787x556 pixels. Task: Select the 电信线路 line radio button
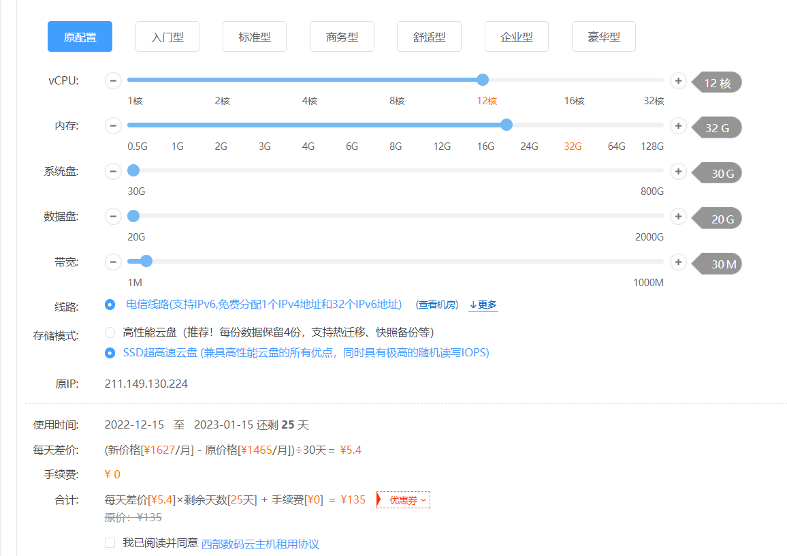click(x=110, y=305)
